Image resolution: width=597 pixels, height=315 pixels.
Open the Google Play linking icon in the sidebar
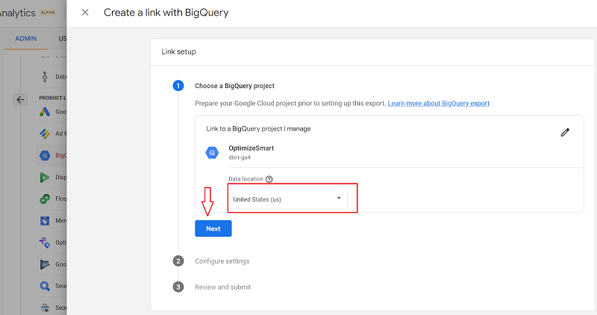pyautogui.click(x=45, y=264)
